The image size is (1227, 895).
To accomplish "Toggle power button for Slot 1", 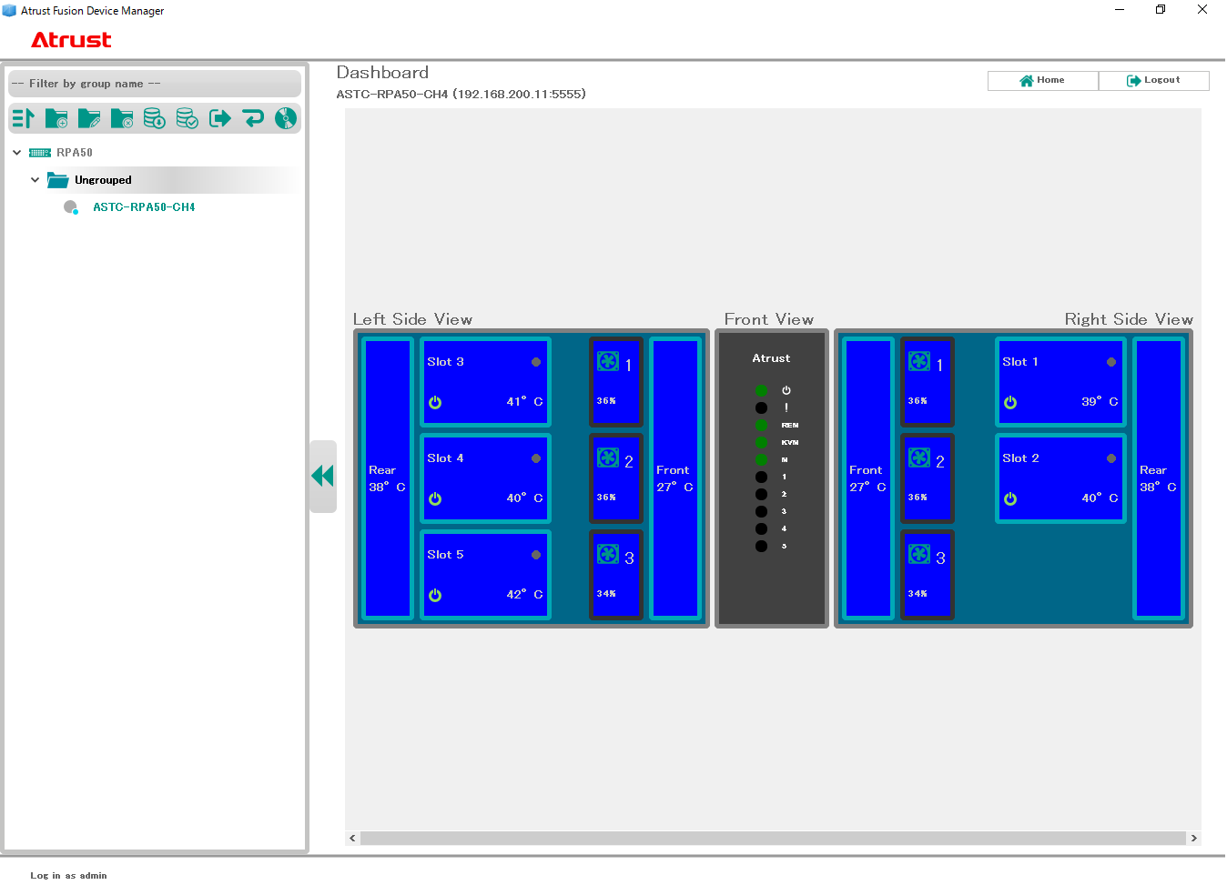I will pos(1010,402).
